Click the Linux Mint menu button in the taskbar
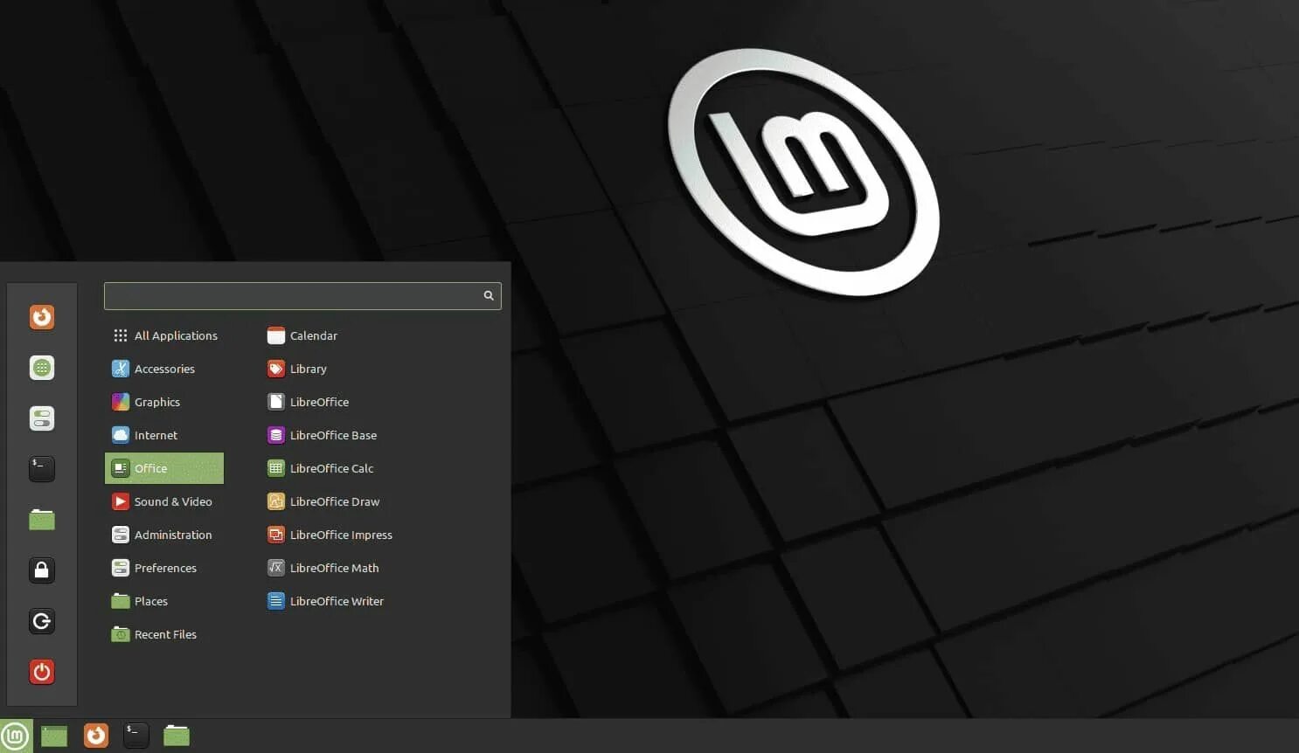The height and width of the screenshot is (753, 1299). [x=16, y=736]
